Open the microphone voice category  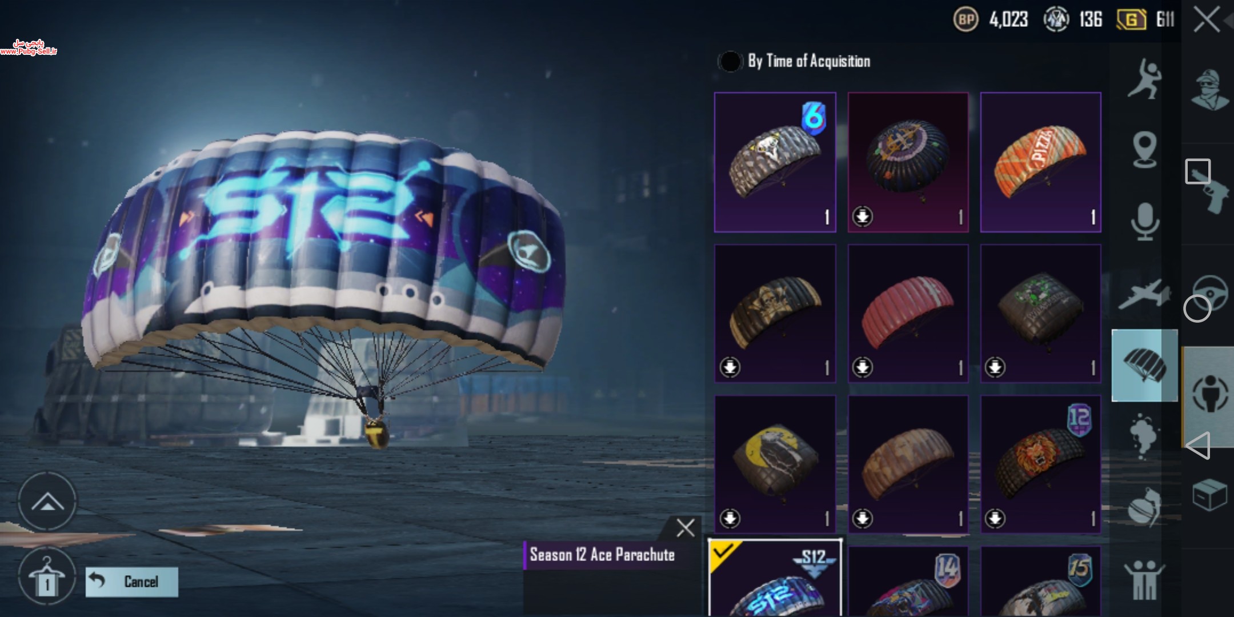1144,222
